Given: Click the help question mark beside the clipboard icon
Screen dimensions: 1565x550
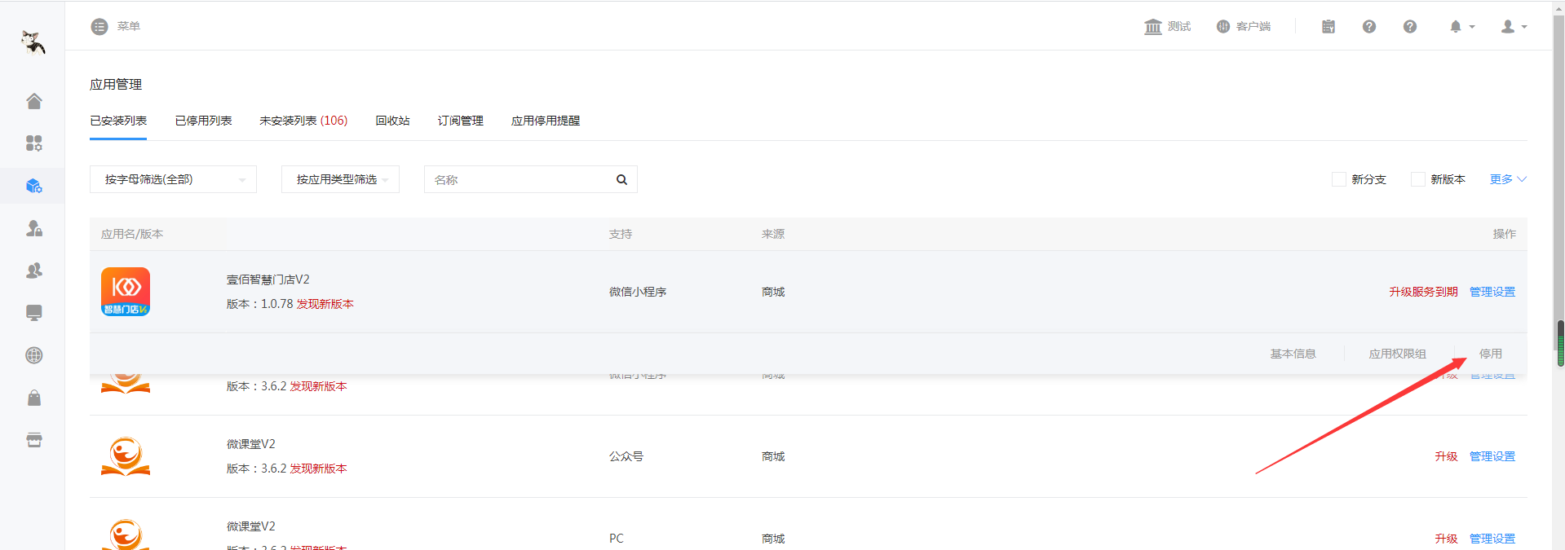Looking at the screenshot, I should coord(1369,27).
